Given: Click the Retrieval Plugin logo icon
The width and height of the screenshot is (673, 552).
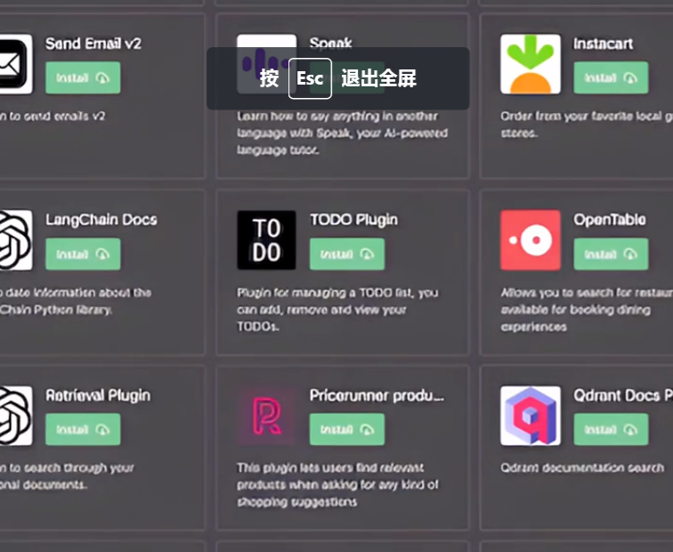Looking at the screenshot, I should coord(16,416).
